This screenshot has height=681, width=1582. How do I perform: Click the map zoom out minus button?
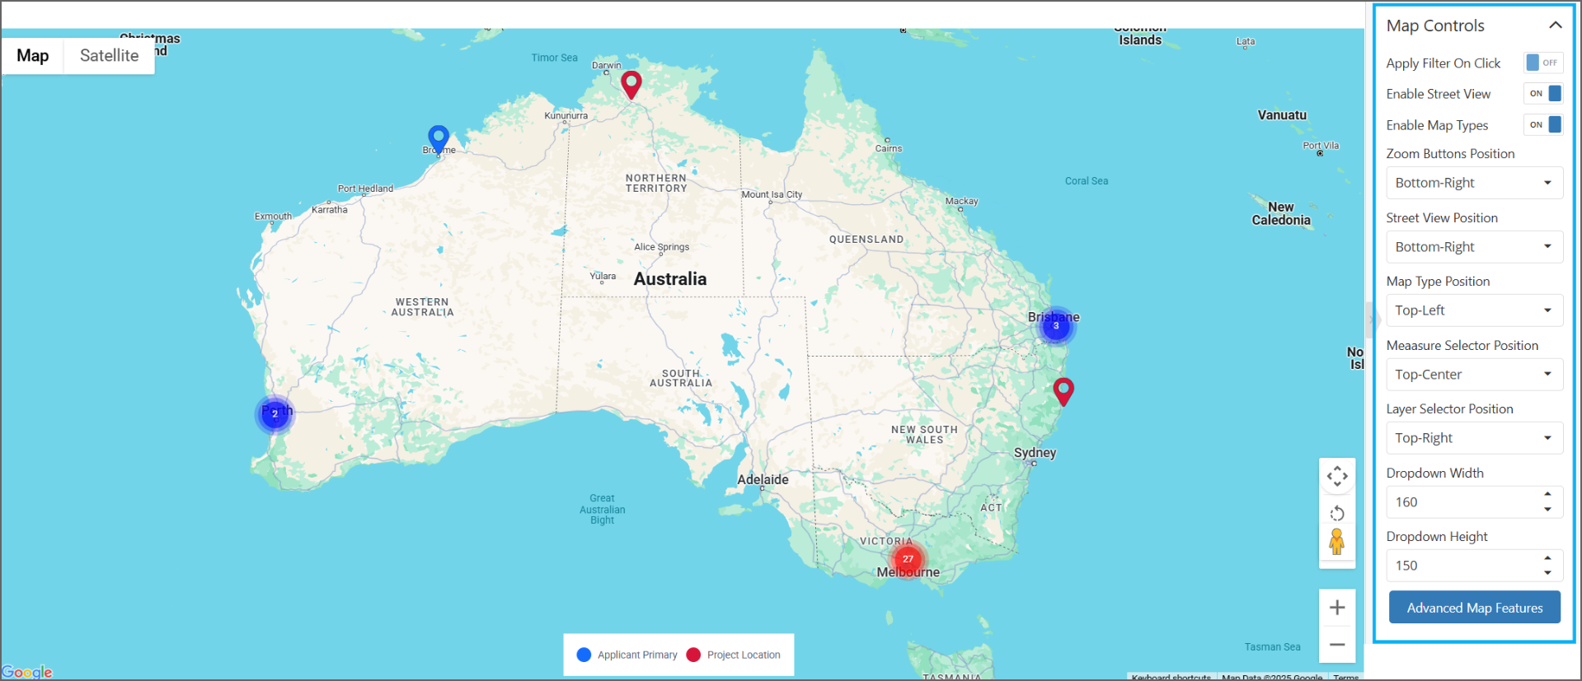(1337, 645)
